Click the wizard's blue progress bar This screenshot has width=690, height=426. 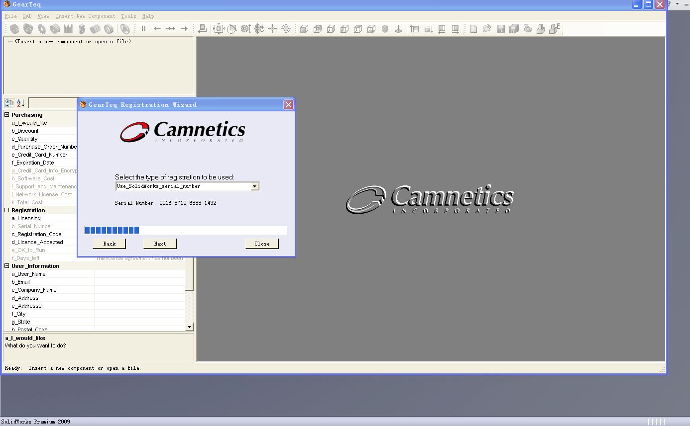(x=186, y=230)
